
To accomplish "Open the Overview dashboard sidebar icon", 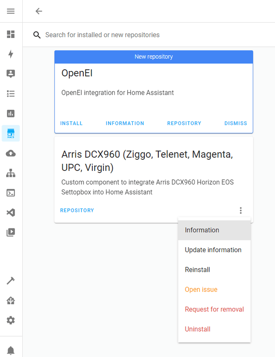I will pos(11,34).
